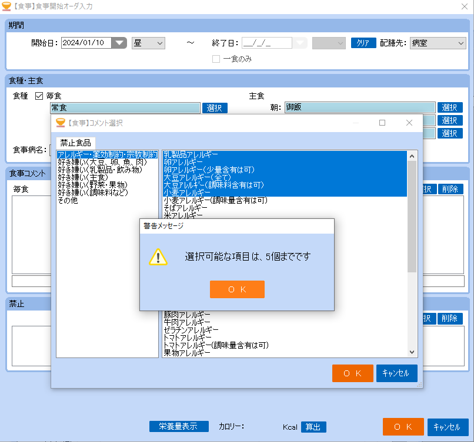Click the bowl icon in main window title

(6, 6)
